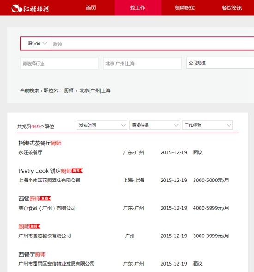The image size is (254, 272).
Task: Click the 上海-上海 location text
Action: click(133, 180)
